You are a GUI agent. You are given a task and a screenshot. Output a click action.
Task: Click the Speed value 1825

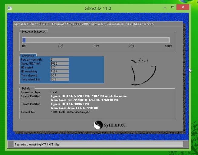click(59, 63)
